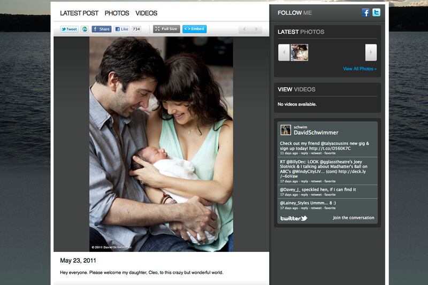Click the 734 like count
This screenshot has width=428, height=285.
[136, 29]
